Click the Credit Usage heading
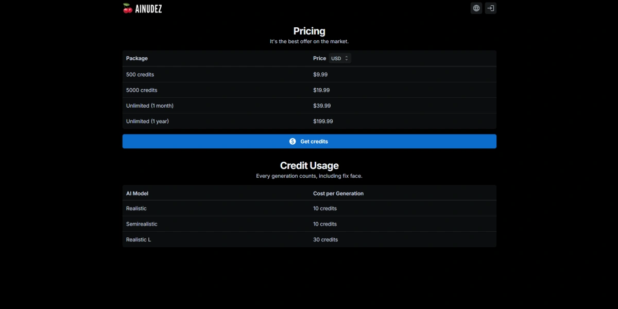618x309 pixels. pyautogui.click(x=310, y=166)
